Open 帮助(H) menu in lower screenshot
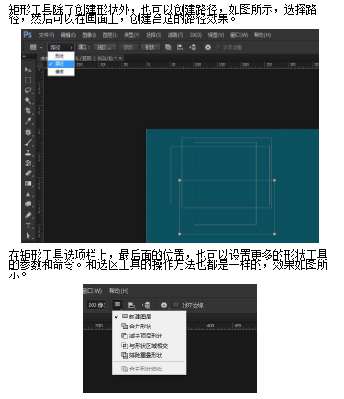This screenshot has width=344, height=399. (x=119, y=291)
